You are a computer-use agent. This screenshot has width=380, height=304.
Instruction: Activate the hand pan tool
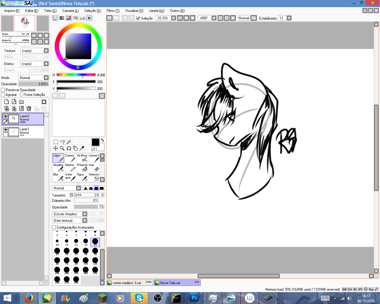point(75,148)
